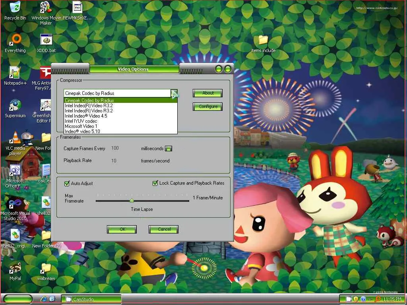Image resolution: width=407 pixels, height=305 pixels.
Task: Select the shell32_origi... file desktop icon
Action: click(15, 239)
